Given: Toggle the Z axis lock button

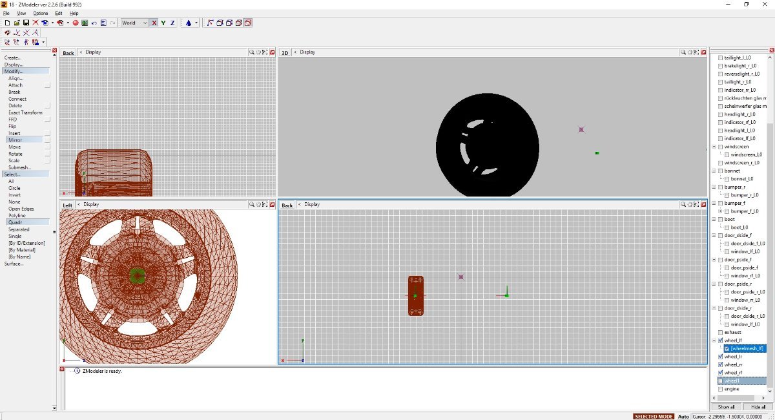Looking at the screenshot, I should coord(172,23).
